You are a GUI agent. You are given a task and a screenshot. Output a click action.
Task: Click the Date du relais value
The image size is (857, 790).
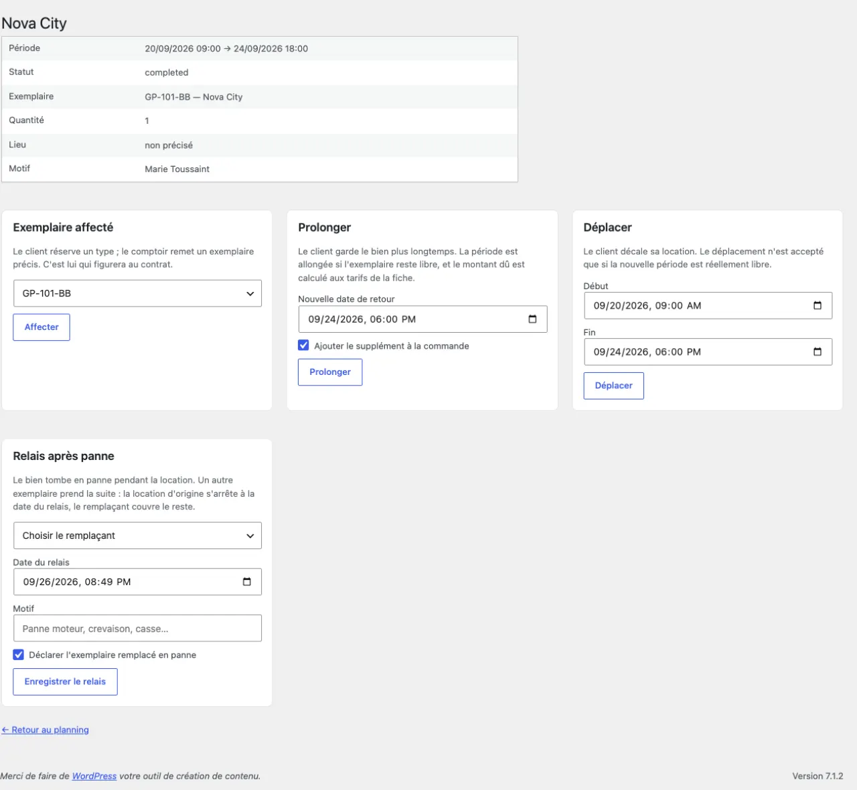(77, 582)
